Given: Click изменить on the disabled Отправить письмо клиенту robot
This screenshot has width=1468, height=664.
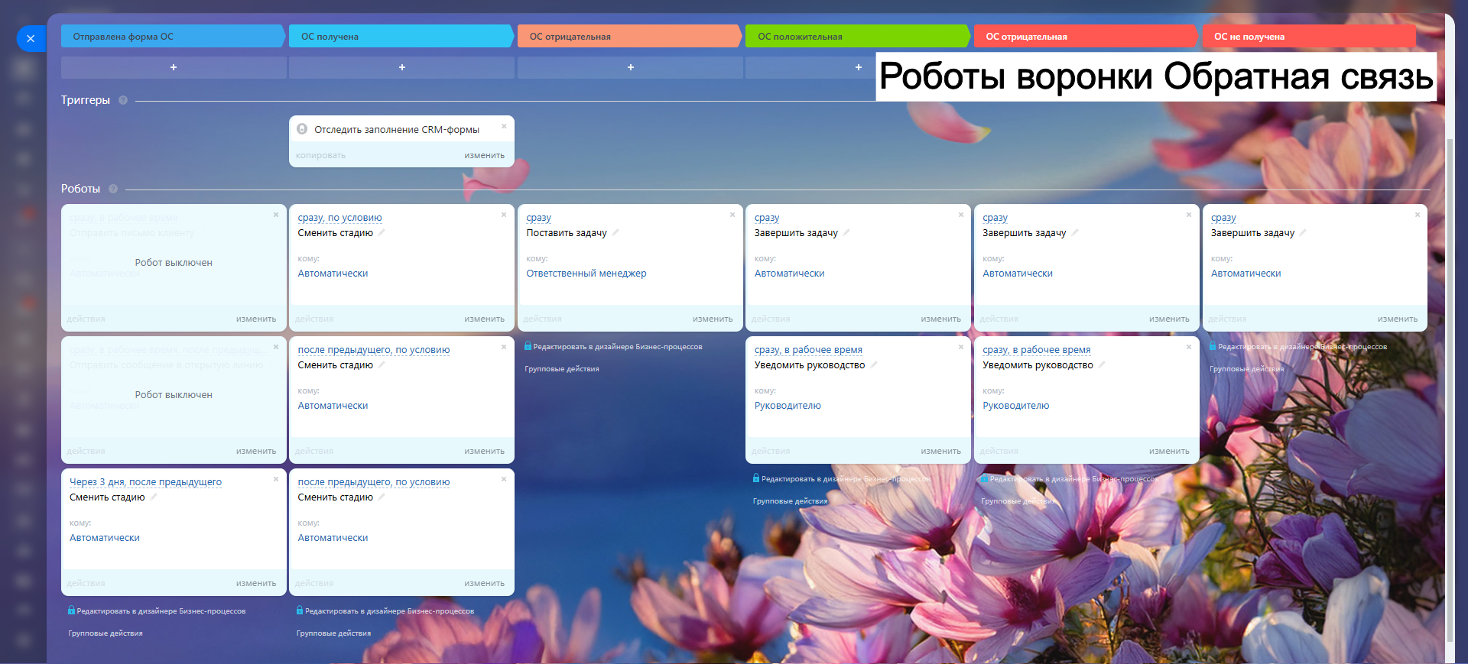Looking at the screenshot, I should 256,319.
